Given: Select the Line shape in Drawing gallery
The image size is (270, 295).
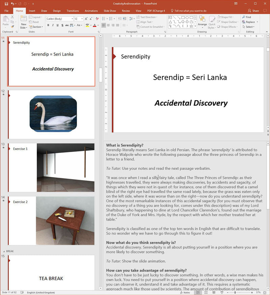Looking at the screenshot, I should pos(174,18).
